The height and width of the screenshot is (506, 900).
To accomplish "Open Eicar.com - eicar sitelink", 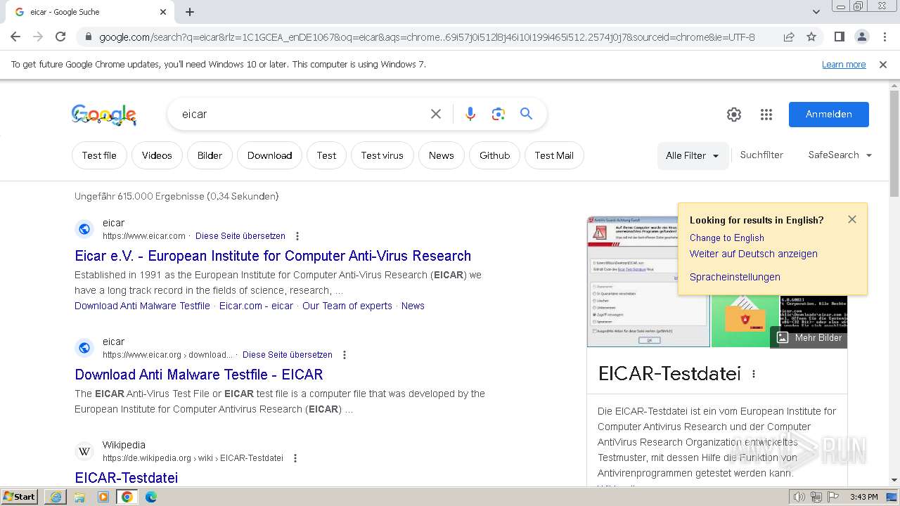I will tap(256, 306).
